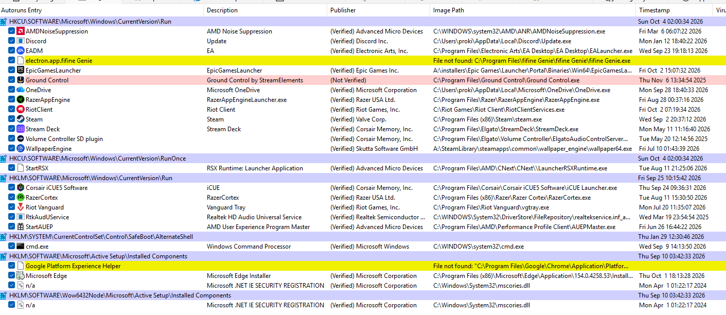
Task: Click the RtkAudUService entry icon
Action: [x=21, y=217]
